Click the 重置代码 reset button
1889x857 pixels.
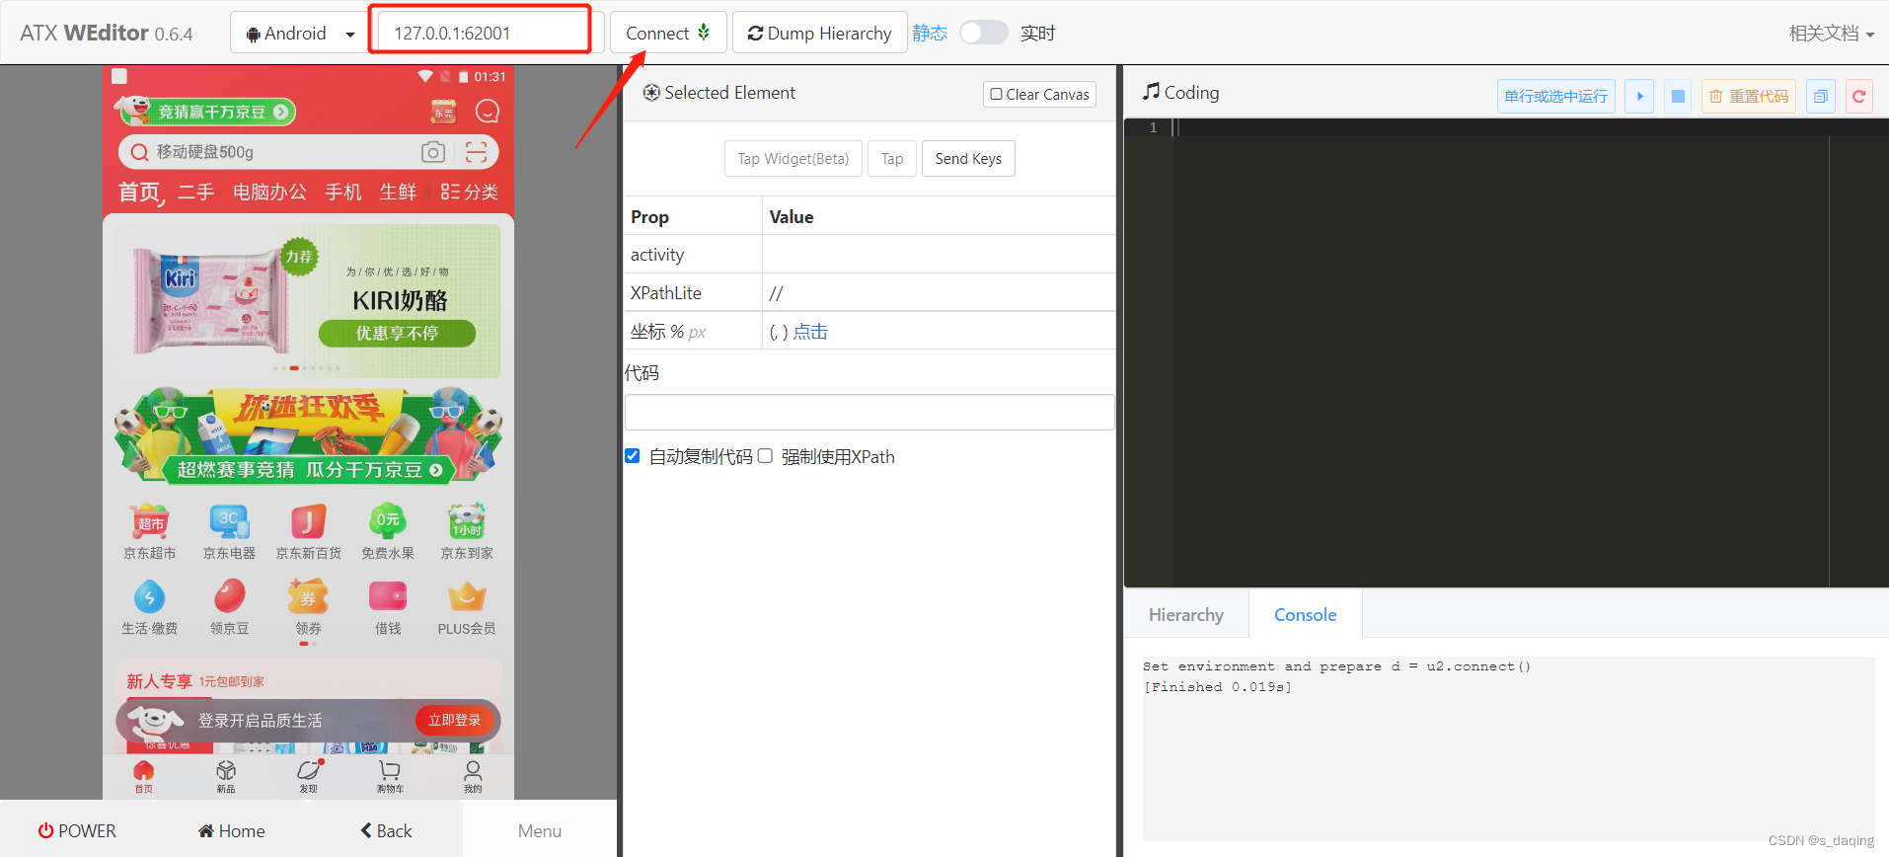tap(1748, 96)
